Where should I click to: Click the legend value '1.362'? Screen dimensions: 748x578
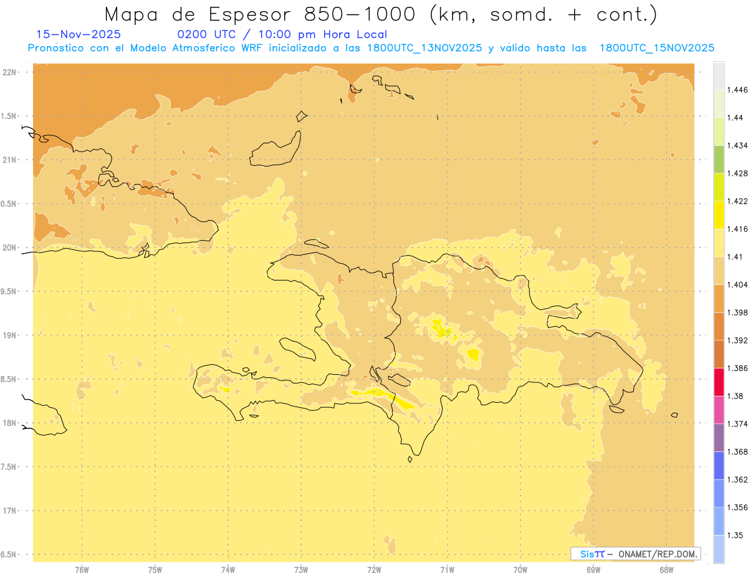(x=737, y=479)
